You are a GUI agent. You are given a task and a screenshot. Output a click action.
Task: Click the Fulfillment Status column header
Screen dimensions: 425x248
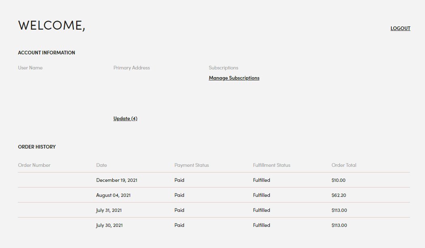click(271, 165)
